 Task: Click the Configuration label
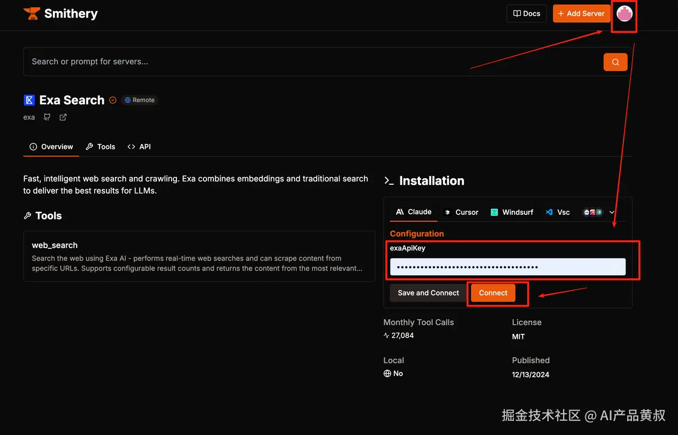pos(417,233)
